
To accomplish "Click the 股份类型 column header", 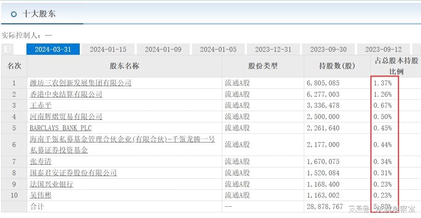I will [x=263, y=66].
